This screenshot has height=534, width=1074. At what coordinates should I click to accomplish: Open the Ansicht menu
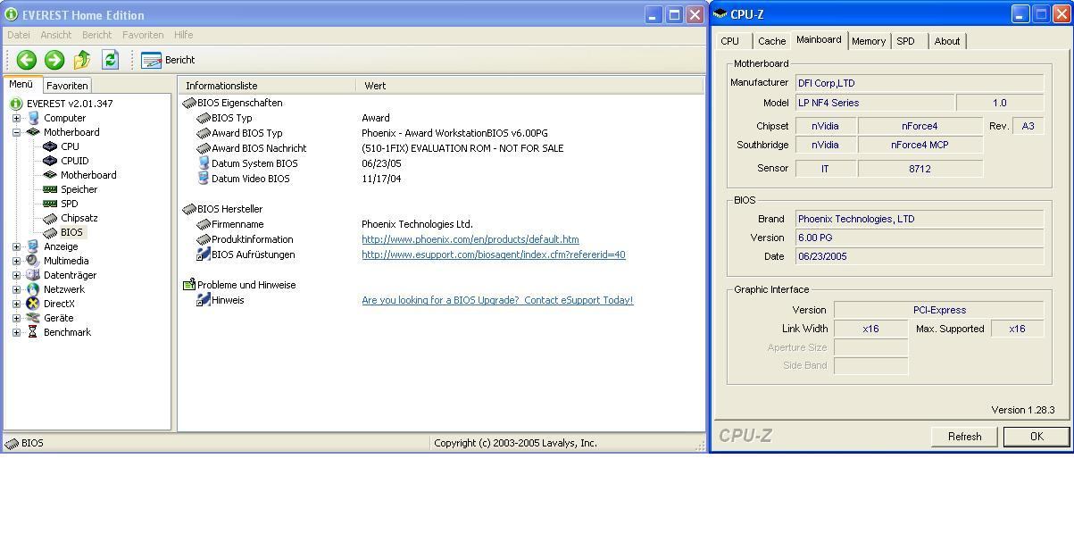point(56,35)
